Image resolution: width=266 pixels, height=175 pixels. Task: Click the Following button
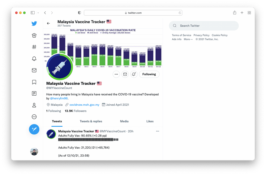tap(149, 74)
